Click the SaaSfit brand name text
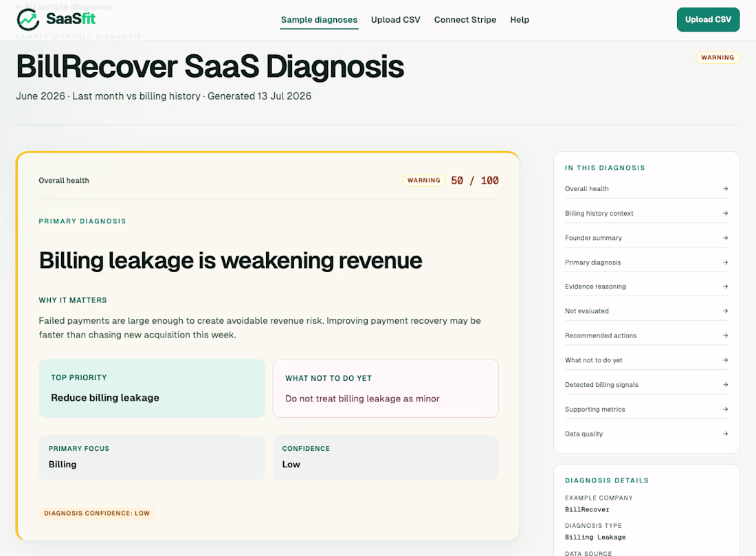 pos(71,19)
